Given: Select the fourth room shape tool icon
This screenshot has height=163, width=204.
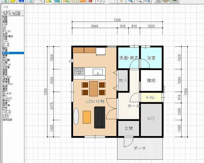Looking at the screenshot, I should click(18, 13).
